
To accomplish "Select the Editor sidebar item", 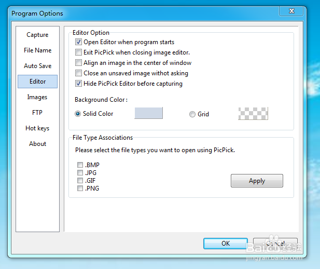I will (x=37, y=82).
